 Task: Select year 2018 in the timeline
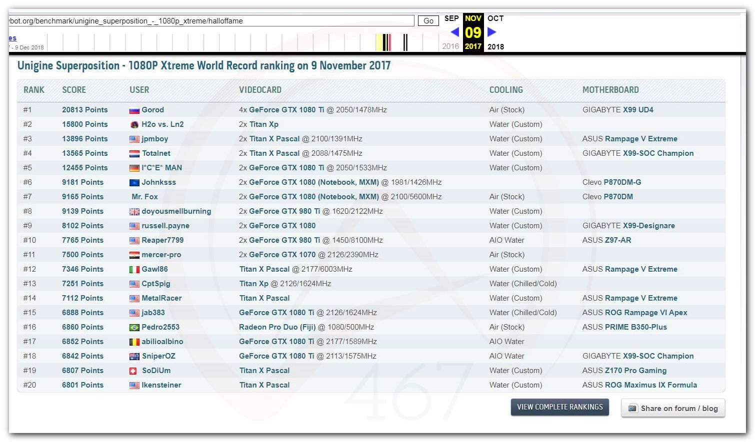click(495, 46)
